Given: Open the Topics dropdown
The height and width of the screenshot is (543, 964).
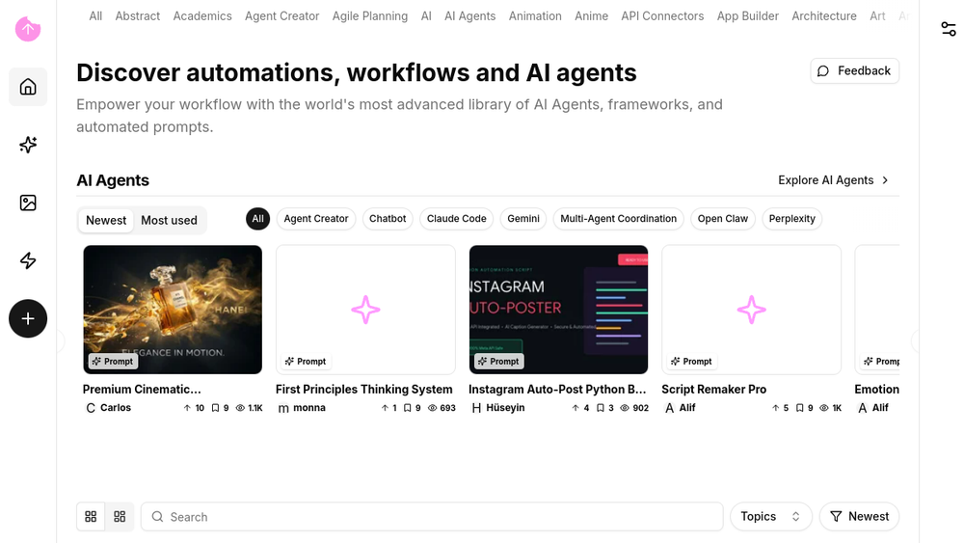Looking at the screenshot, I should [x=771, y=517].
